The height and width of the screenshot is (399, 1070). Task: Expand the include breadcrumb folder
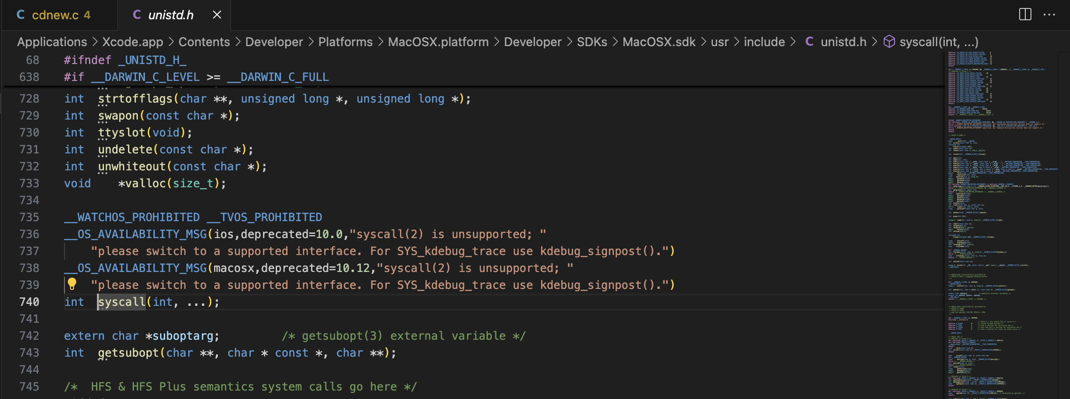[x=764, y=42]
